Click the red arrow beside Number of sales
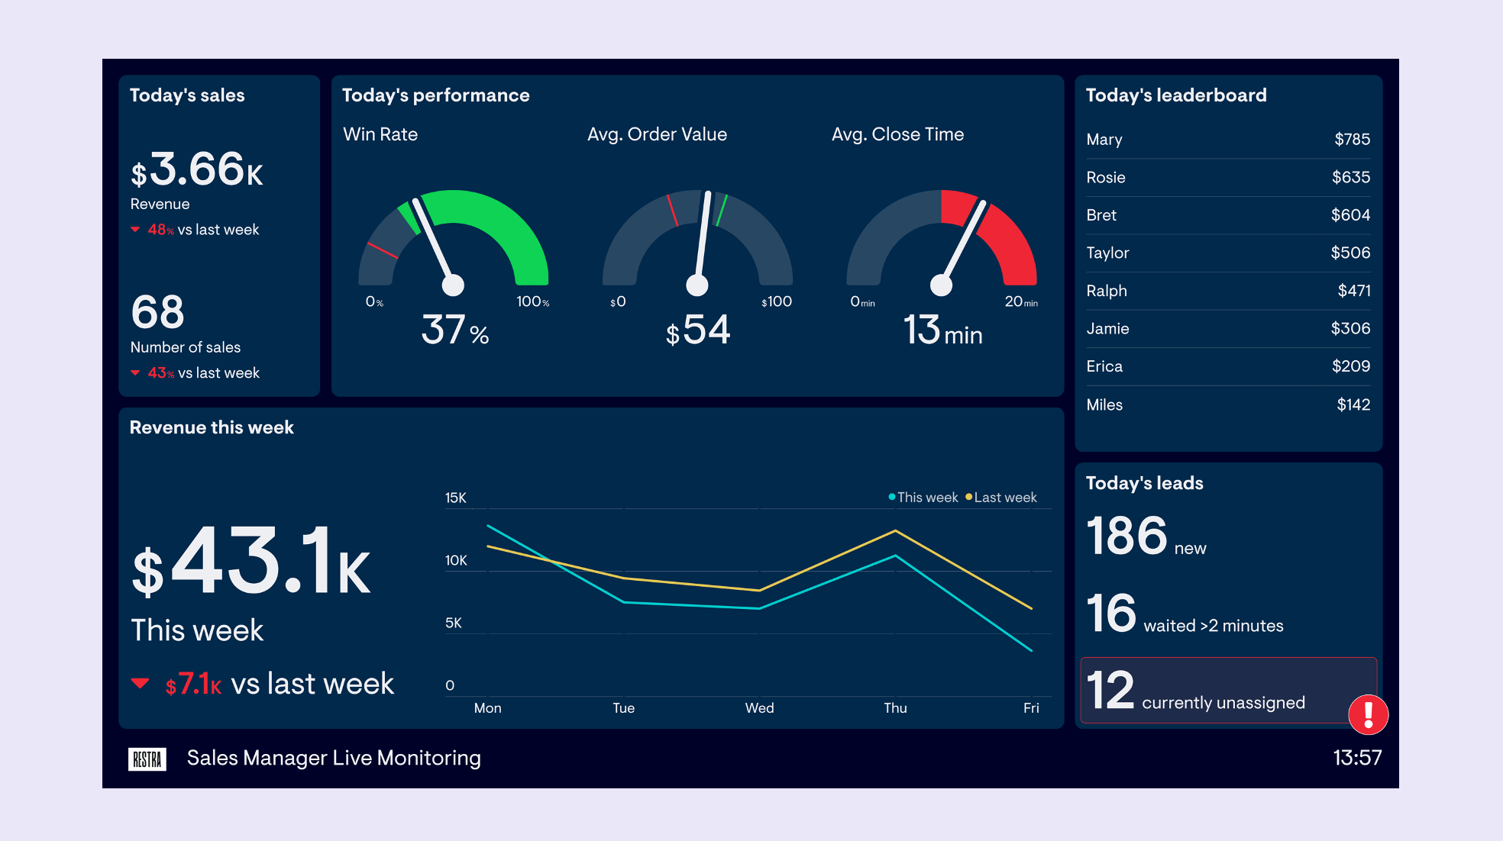The width and height of the screenshot is (1503, 841). point(136,372)
